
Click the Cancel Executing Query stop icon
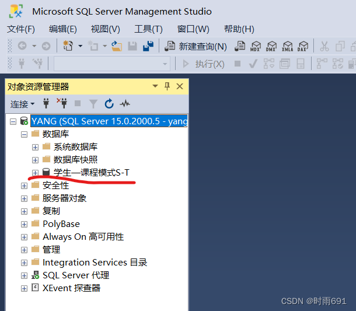238,64
